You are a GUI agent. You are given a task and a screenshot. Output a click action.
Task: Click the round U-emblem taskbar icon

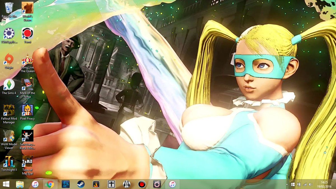tap(127, 184)
